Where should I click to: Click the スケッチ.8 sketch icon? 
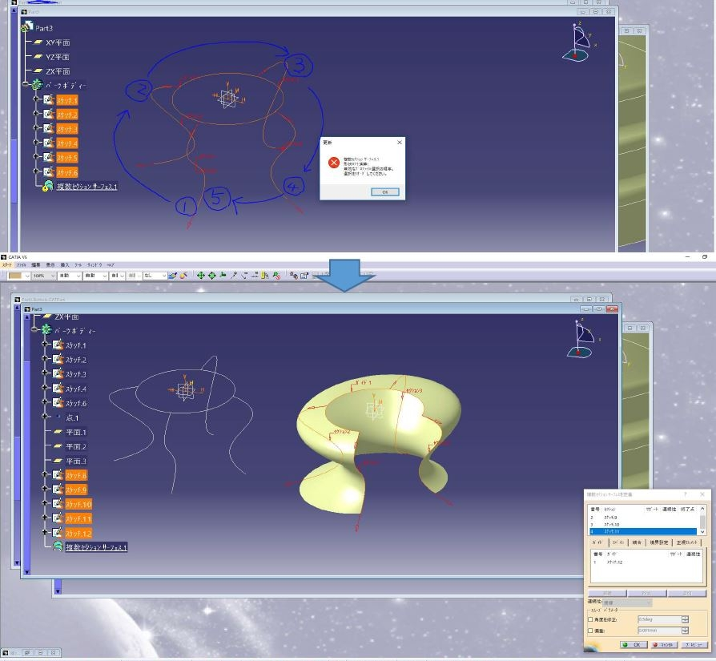click(58, 475)
